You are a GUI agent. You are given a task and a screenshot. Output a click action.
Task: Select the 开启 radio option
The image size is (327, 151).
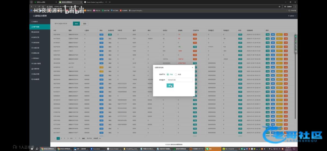point(168,74)
